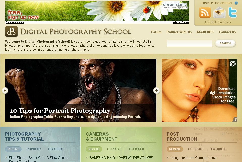Viewport: 242px width, 162px height.
Task: Click Join Subscribers text
Action: click(218, 22)
